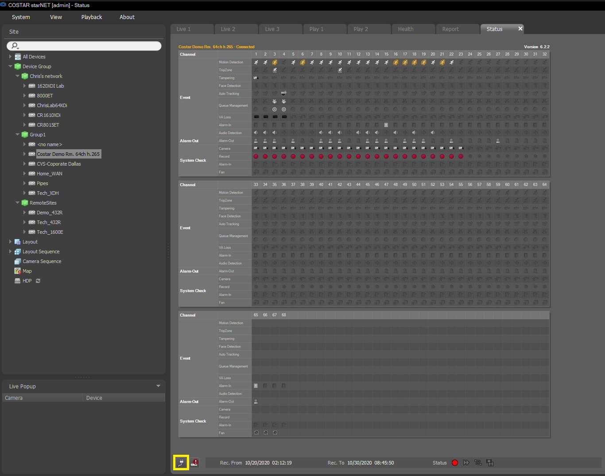Switch to the Live 1 tab

click(x=192, y=29)
